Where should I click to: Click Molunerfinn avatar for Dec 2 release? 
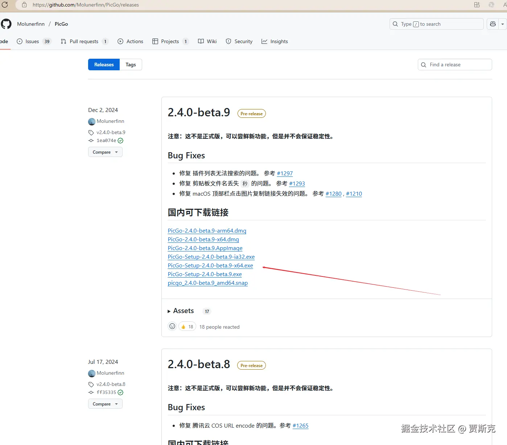(x=92, y=121)
